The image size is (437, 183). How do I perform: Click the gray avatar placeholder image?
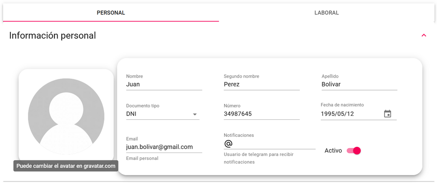[x=66, y=116]
